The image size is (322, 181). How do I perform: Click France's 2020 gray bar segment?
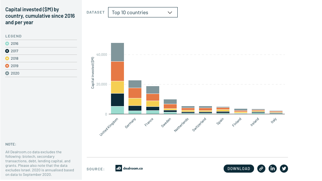pyautogui.click(x=152, y=90)
